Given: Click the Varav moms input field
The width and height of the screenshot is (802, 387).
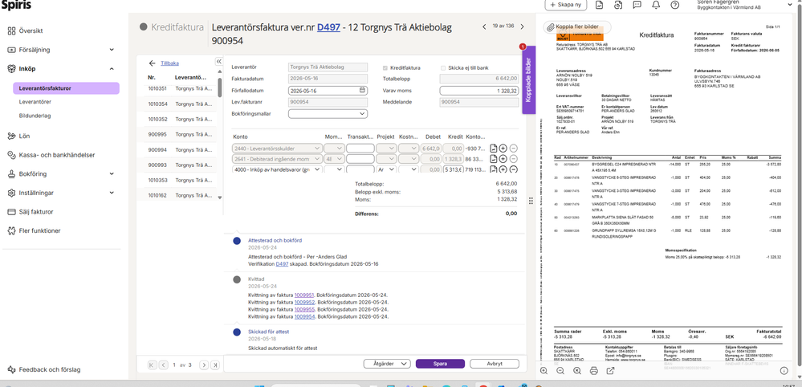Looking at the screenshot, I should (x=480, y=91).
